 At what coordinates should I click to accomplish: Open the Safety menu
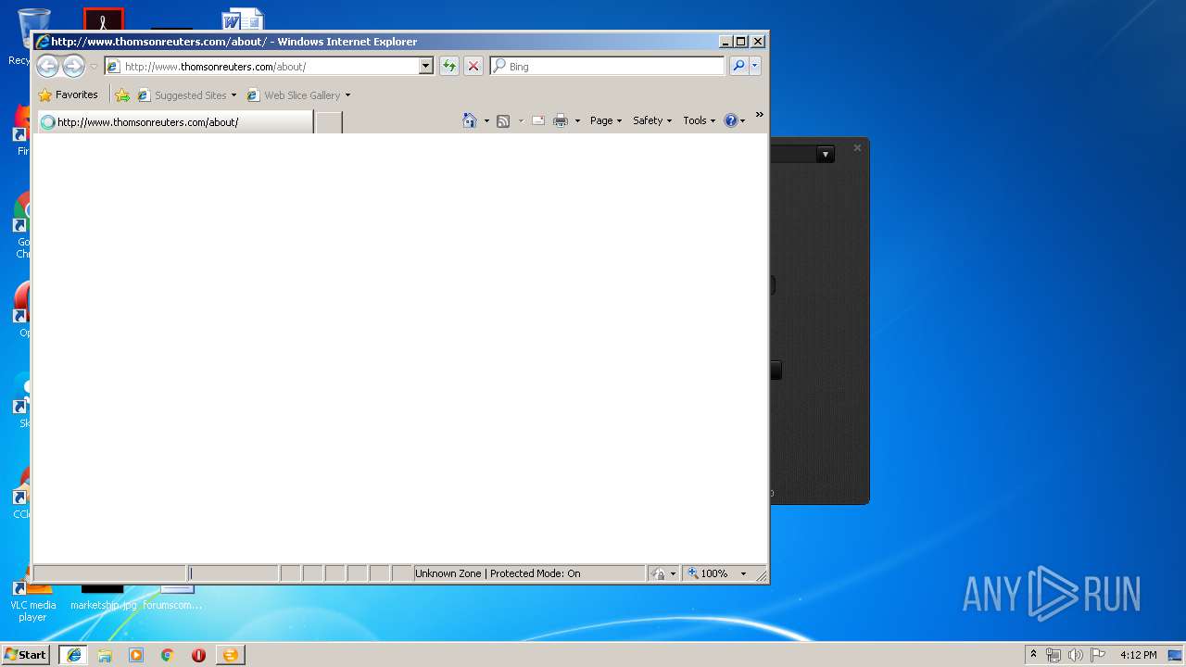[652, 120]
